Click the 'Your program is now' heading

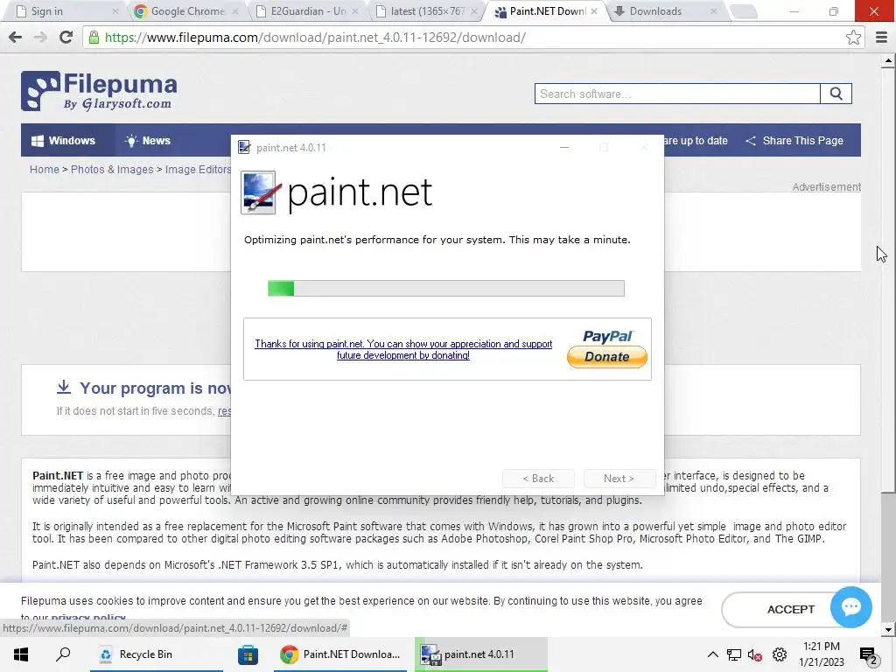156,388
